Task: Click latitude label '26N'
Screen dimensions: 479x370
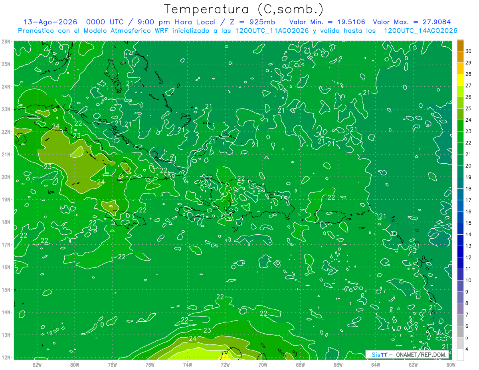Action: pos(6,42)
